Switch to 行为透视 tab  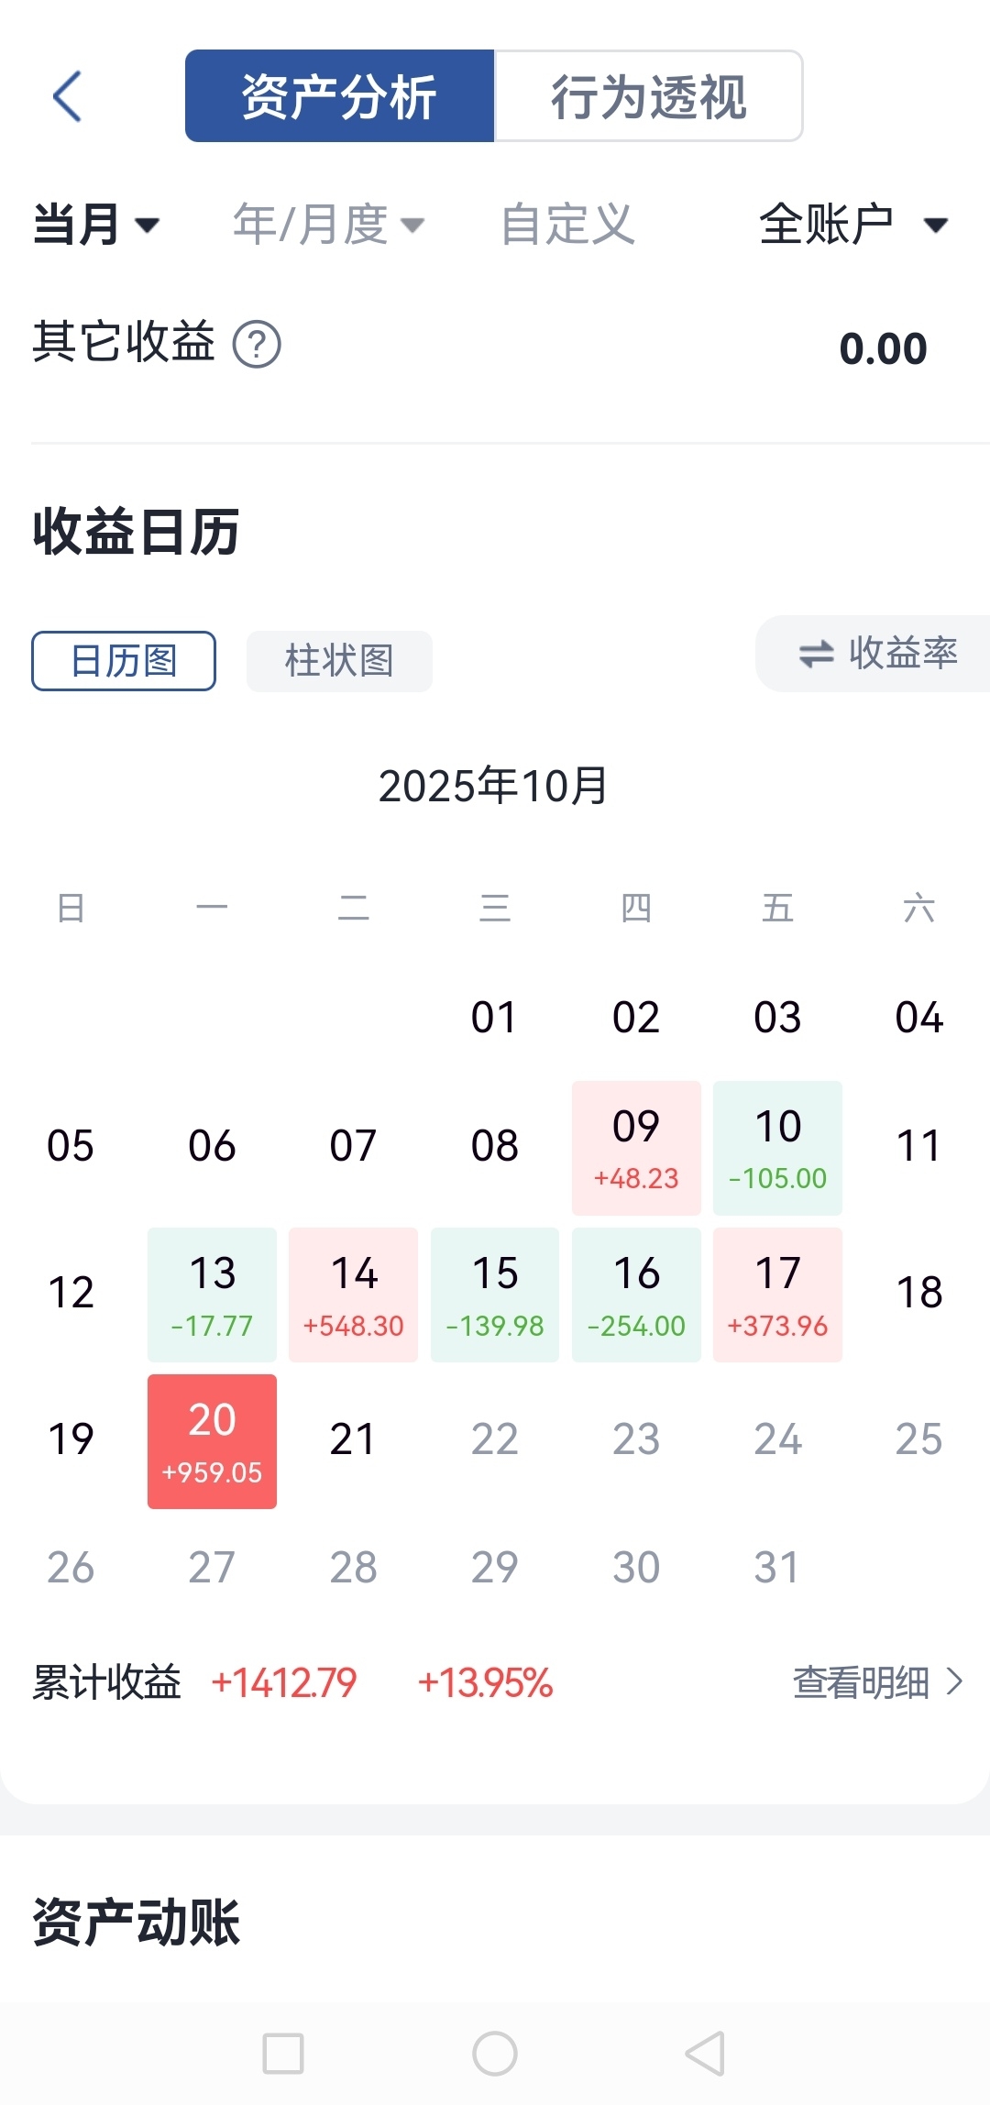click(x=649, y=96)
